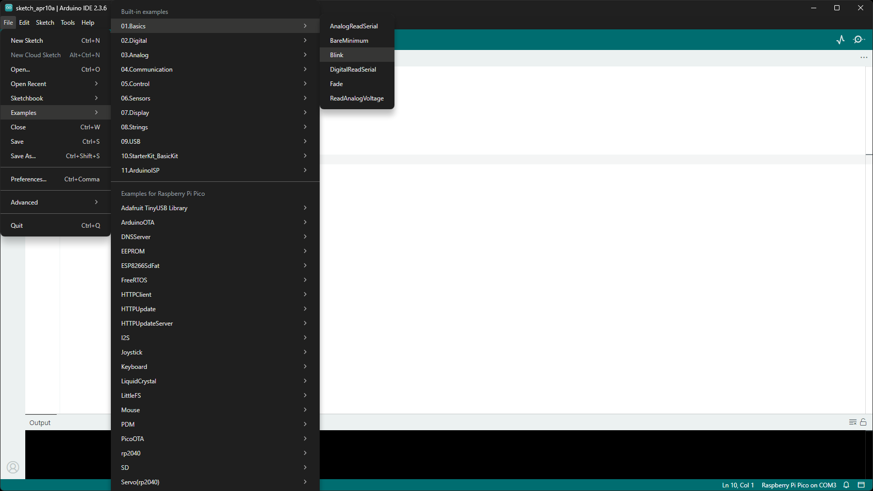Click the Ln 10, Col 1 indicator
873x491 pixels.
pos(737,485)
